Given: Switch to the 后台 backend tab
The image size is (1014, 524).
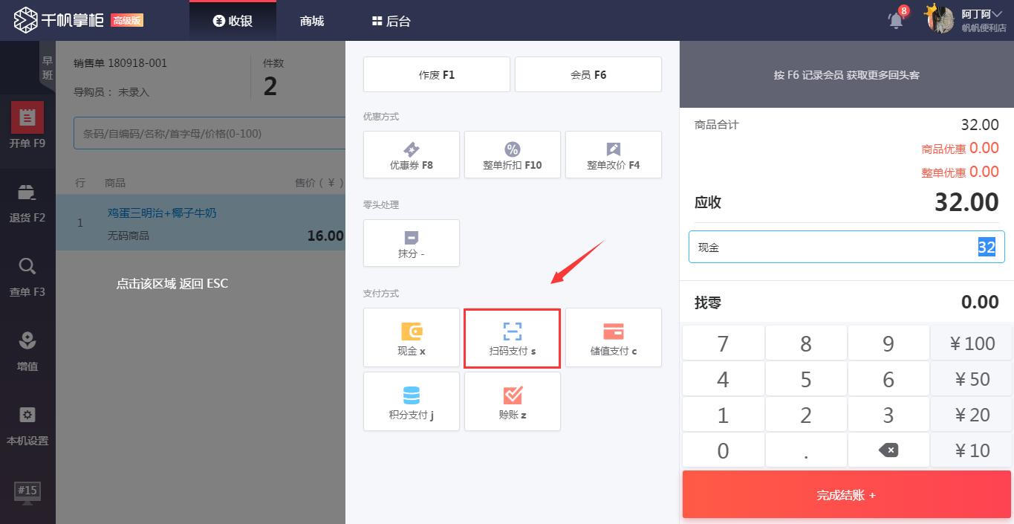Looking at the screenshot, I should pos(391,21).
